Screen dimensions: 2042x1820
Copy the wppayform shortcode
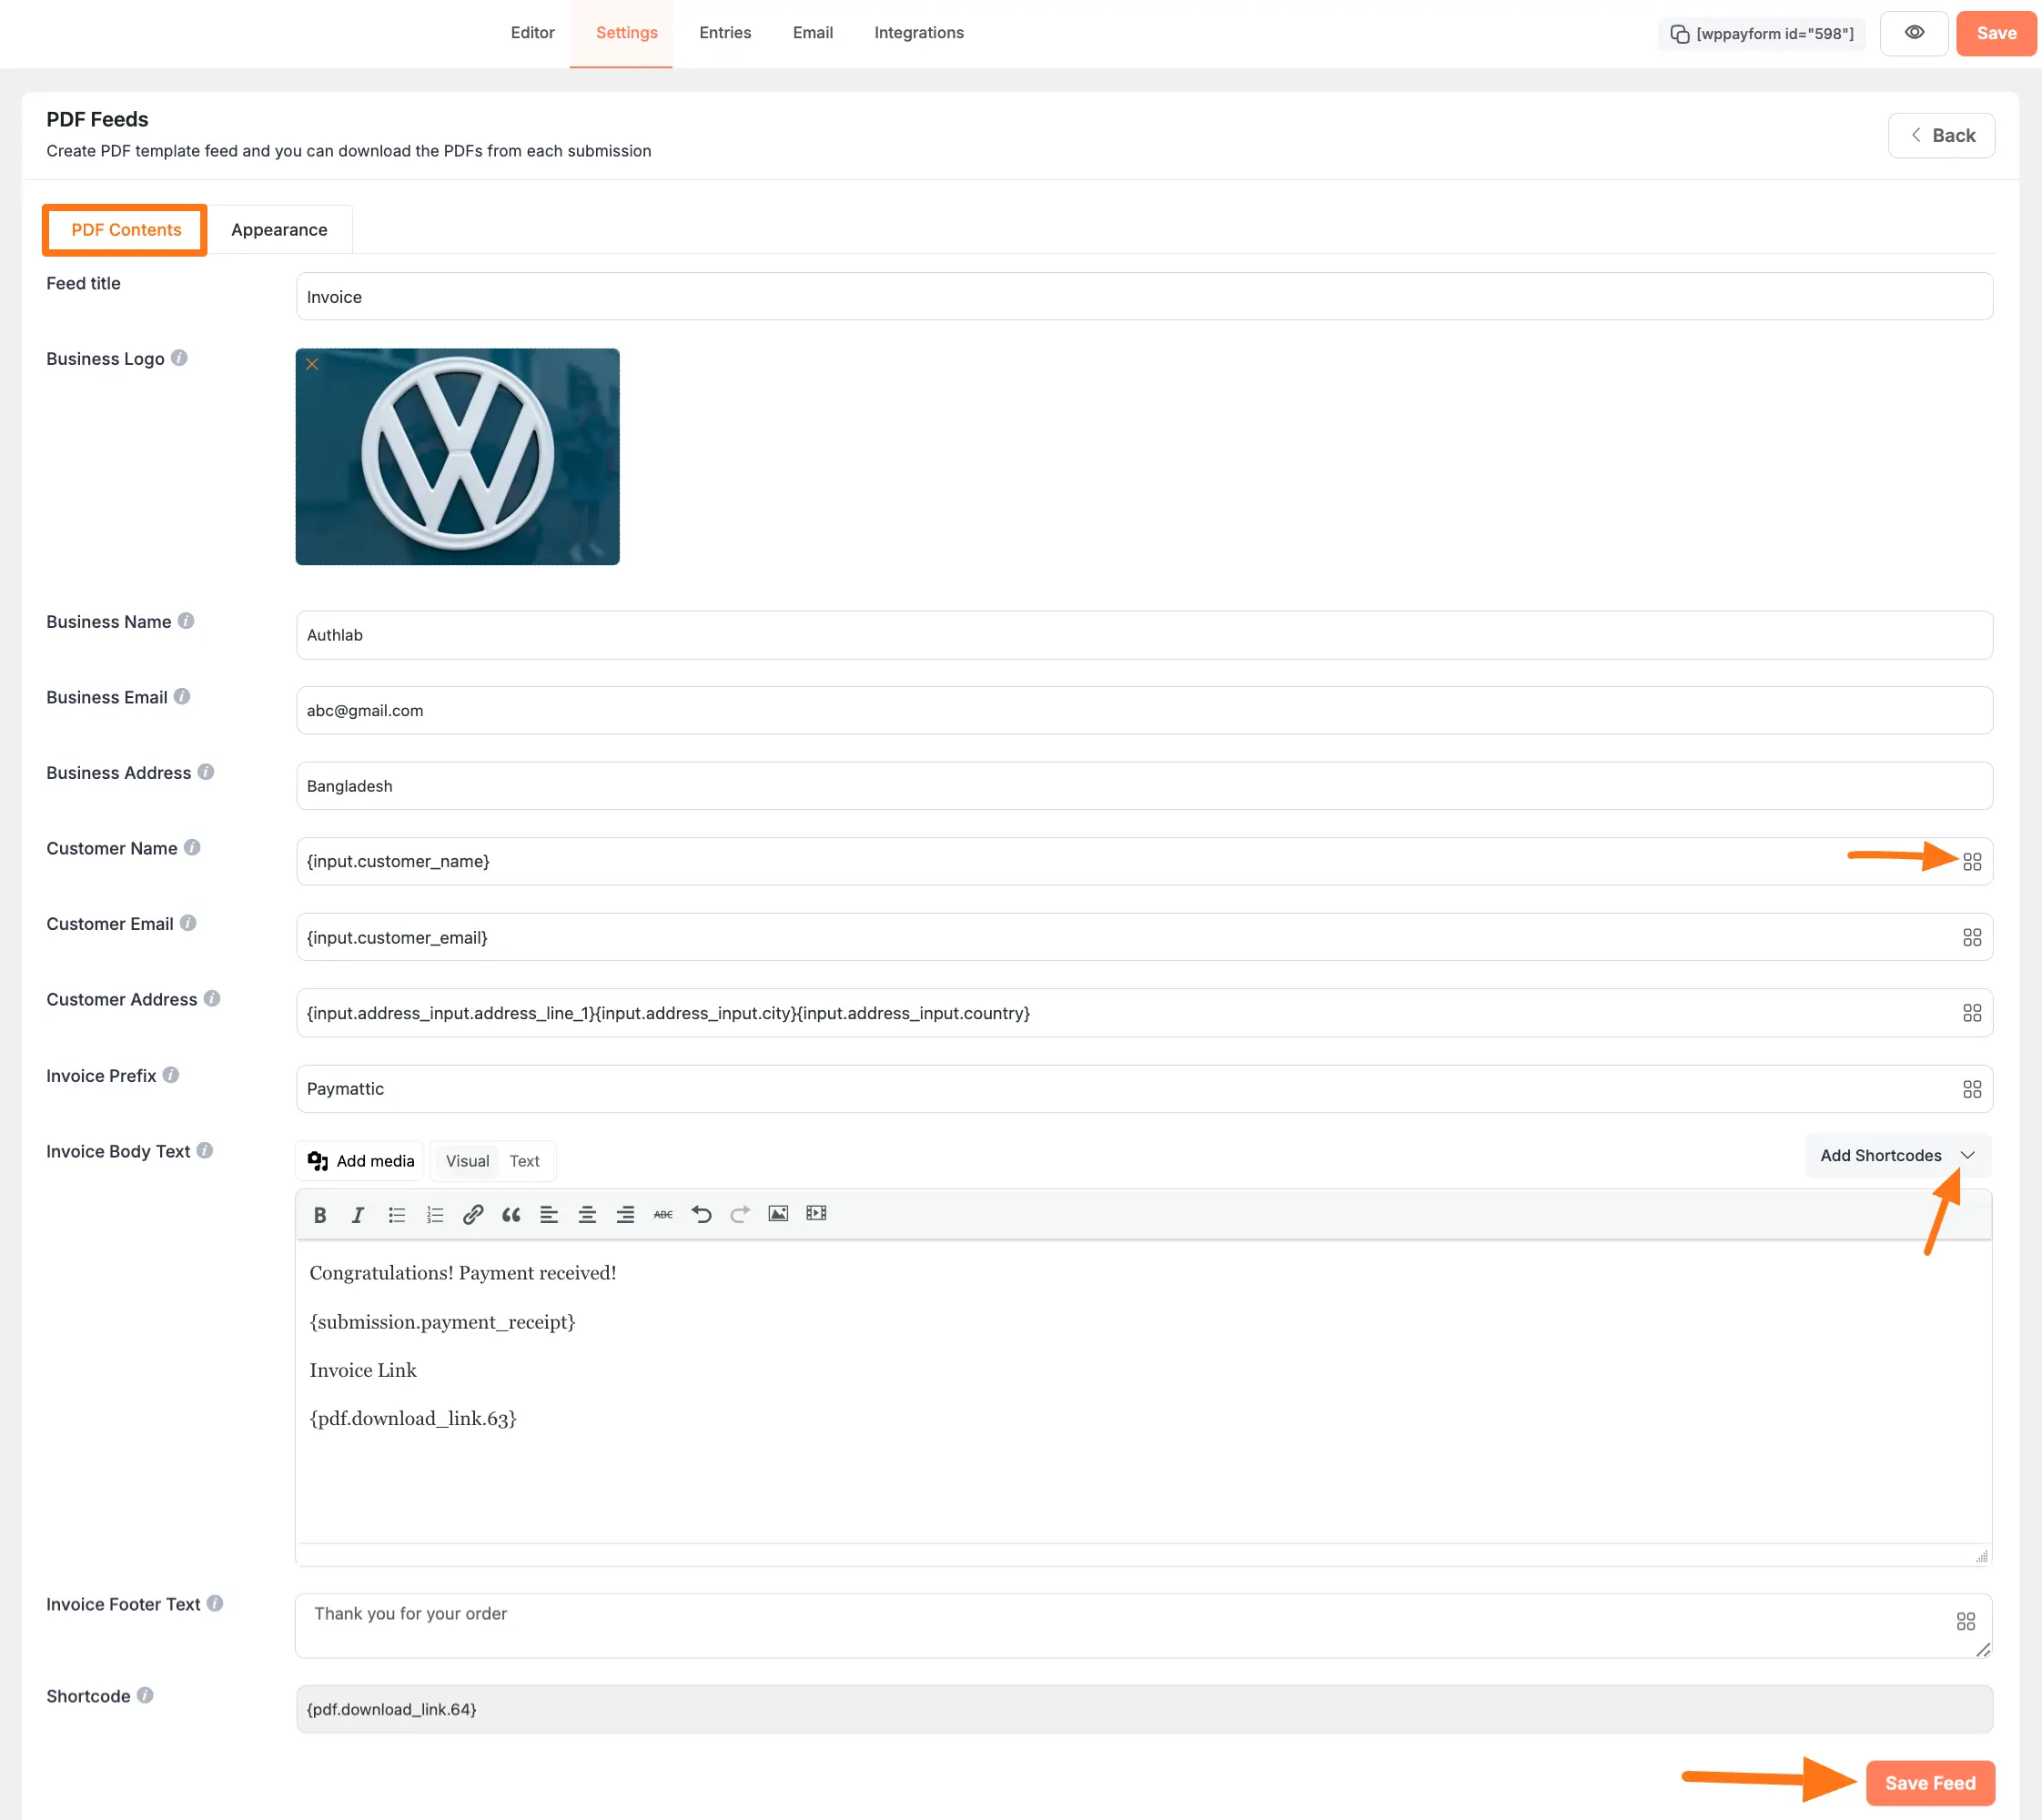pos(1761,34)
